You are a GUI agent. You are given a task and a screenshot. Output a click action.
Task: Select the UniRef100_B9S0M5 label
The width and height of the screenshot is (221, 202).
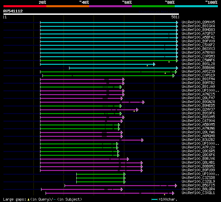[198, 117]
